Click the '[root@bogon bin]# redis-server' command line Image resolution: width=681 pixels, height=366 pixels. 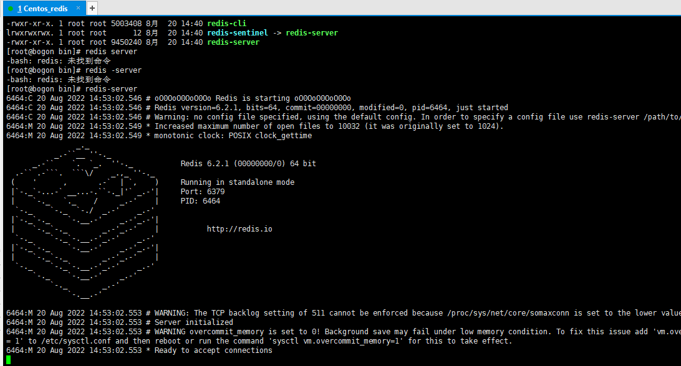coord(72,89)
